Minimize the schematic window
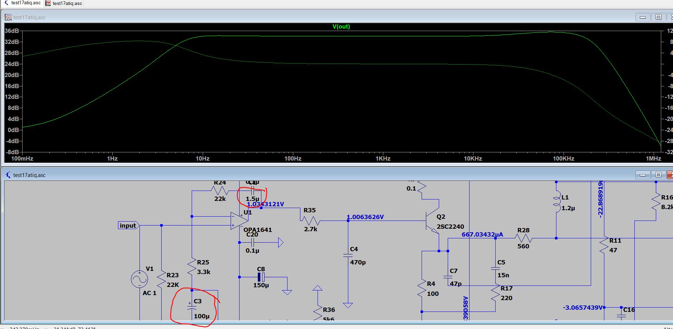This screenshot has height=329, width=673. 643,175
